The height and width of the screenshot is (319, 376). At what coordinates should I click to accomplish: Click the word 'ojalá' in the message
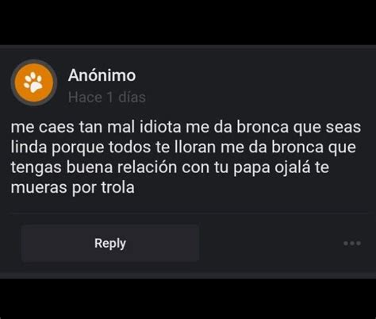[292, 167]
